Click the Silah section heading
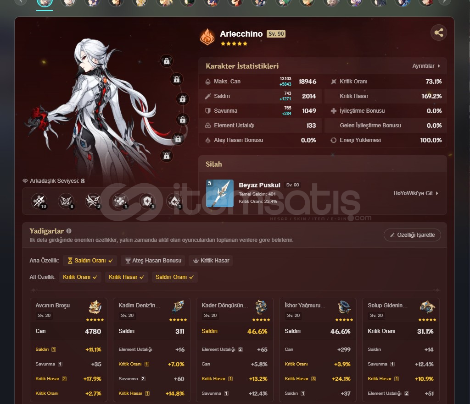 [x=214, y=164]
